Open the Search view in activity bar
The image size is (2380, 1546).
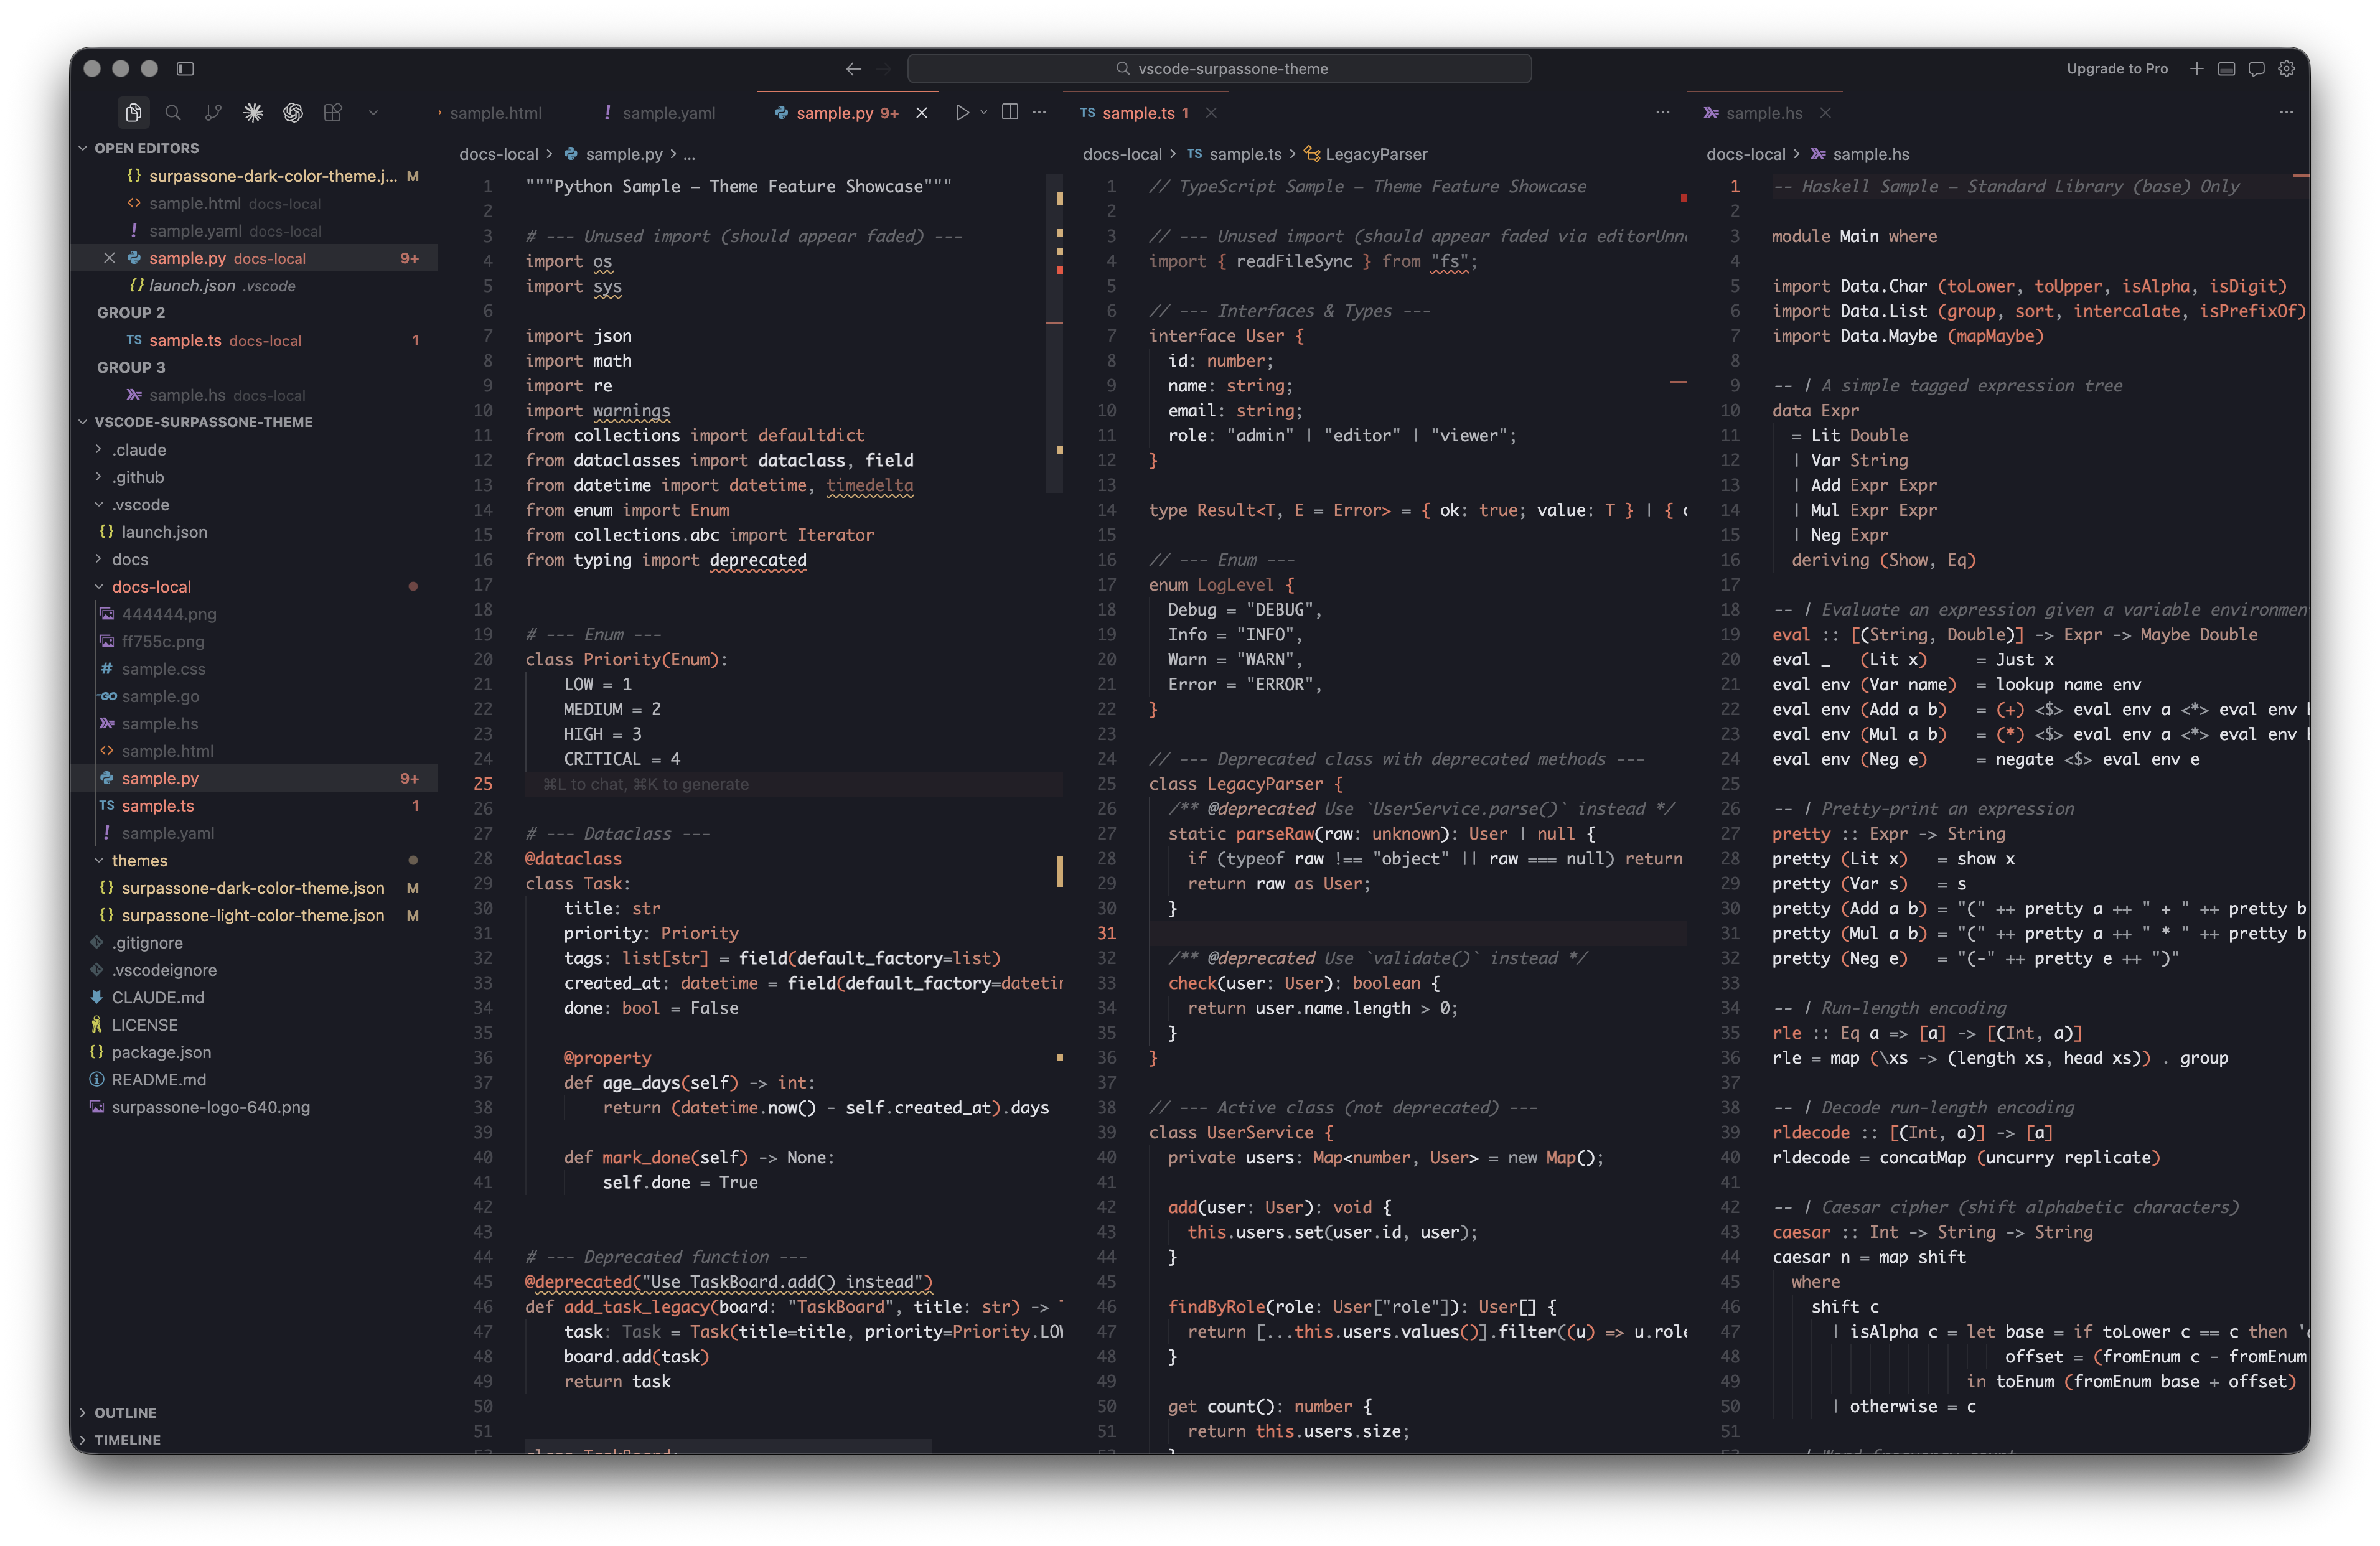[173, 113]
